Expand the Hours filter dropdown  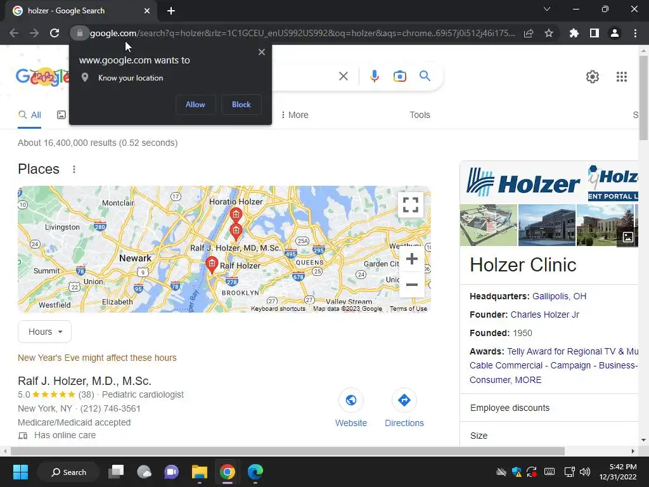[x=45, y=332]
